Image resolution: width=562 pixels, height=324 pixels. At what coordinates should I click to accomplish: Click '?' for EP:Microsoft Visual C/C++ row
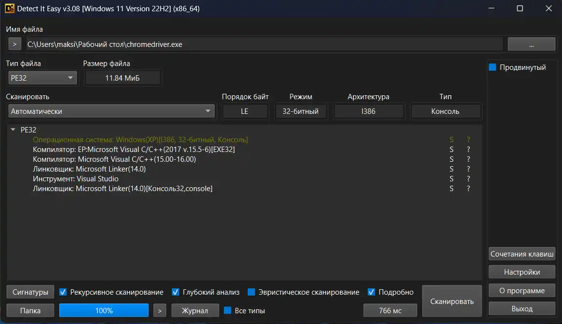468,150
